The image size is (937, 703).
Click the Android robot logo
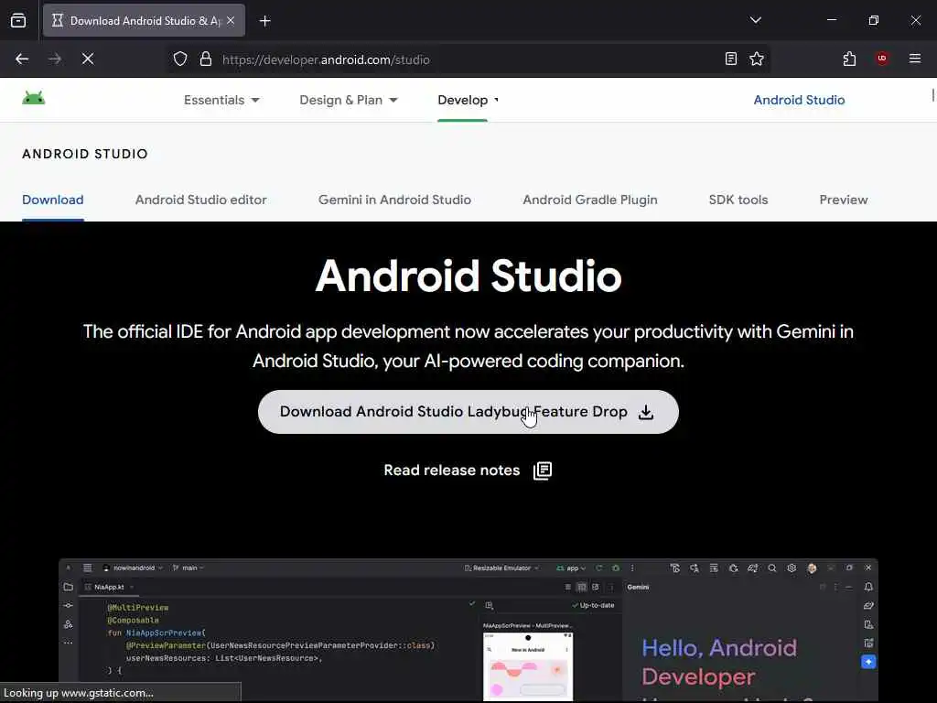pyautogui.click(x=34, y=98)
